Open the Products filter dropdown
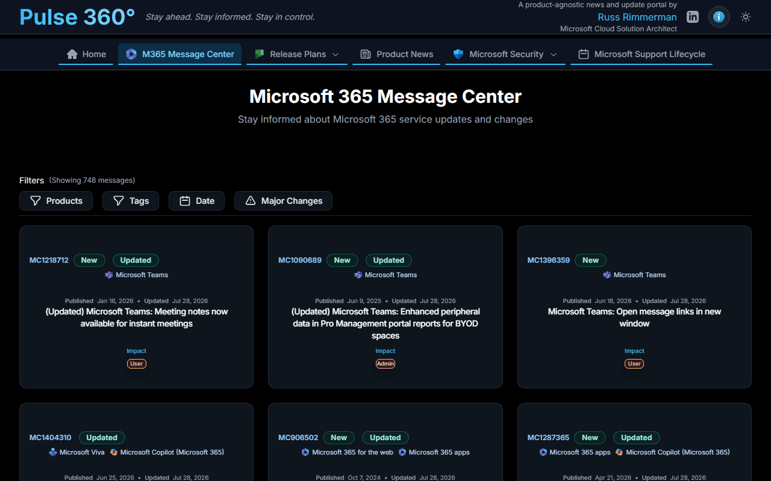 click(x=56, y=201)
